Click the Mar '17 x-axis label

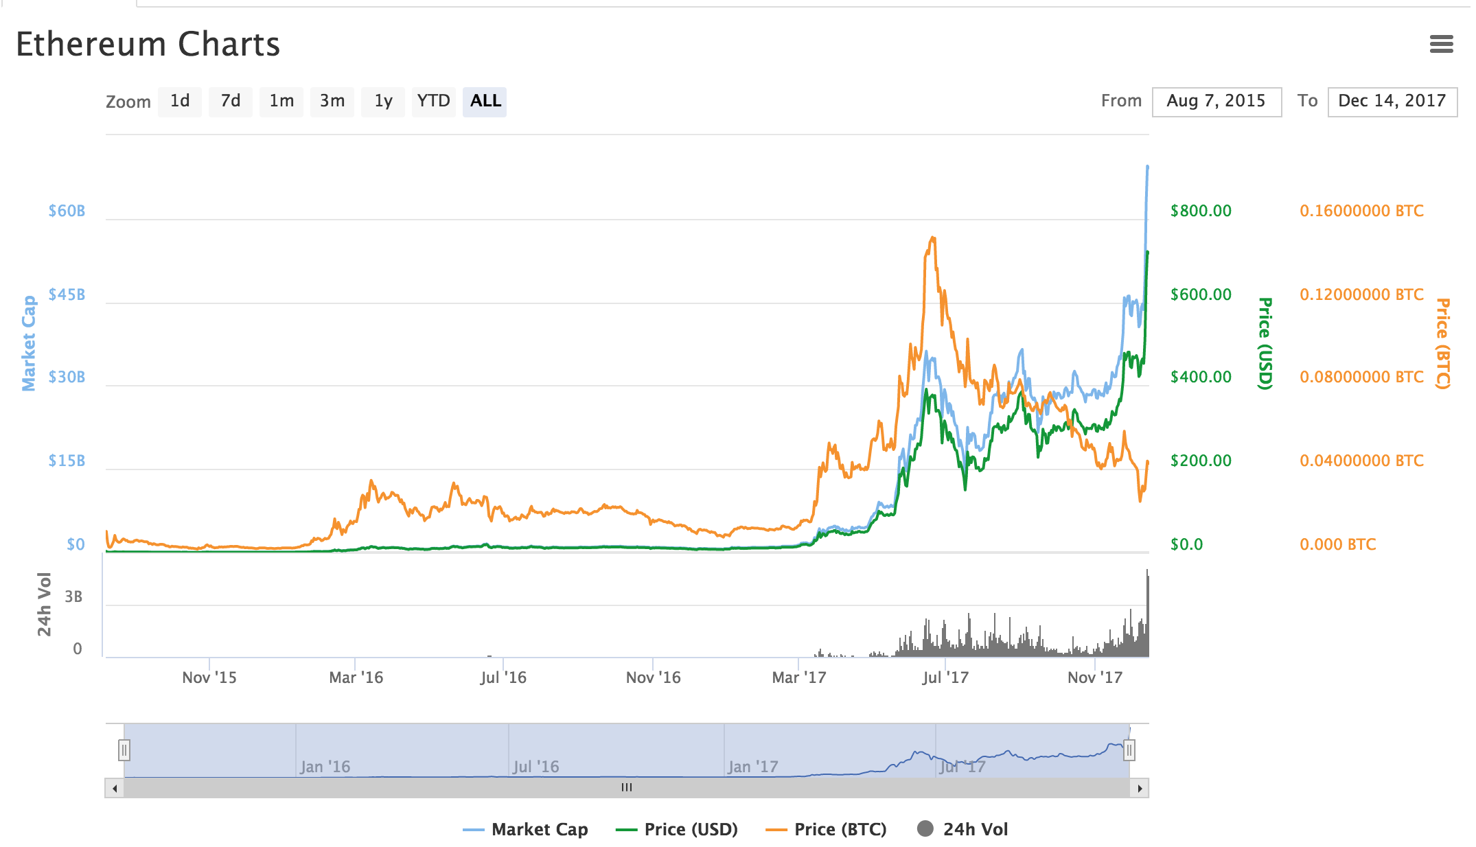799,677
